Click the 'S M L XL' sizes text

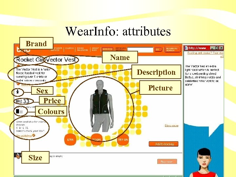22,128
